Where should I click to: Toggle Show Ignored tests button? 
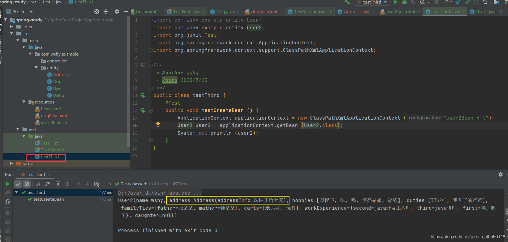27,184
